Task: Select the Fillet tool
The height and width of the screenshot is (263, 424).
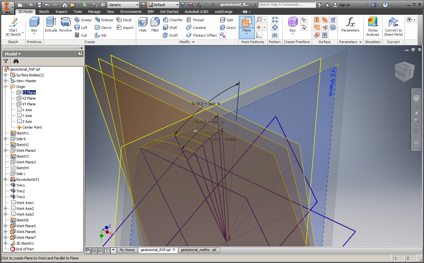Action: click(155, 25)
